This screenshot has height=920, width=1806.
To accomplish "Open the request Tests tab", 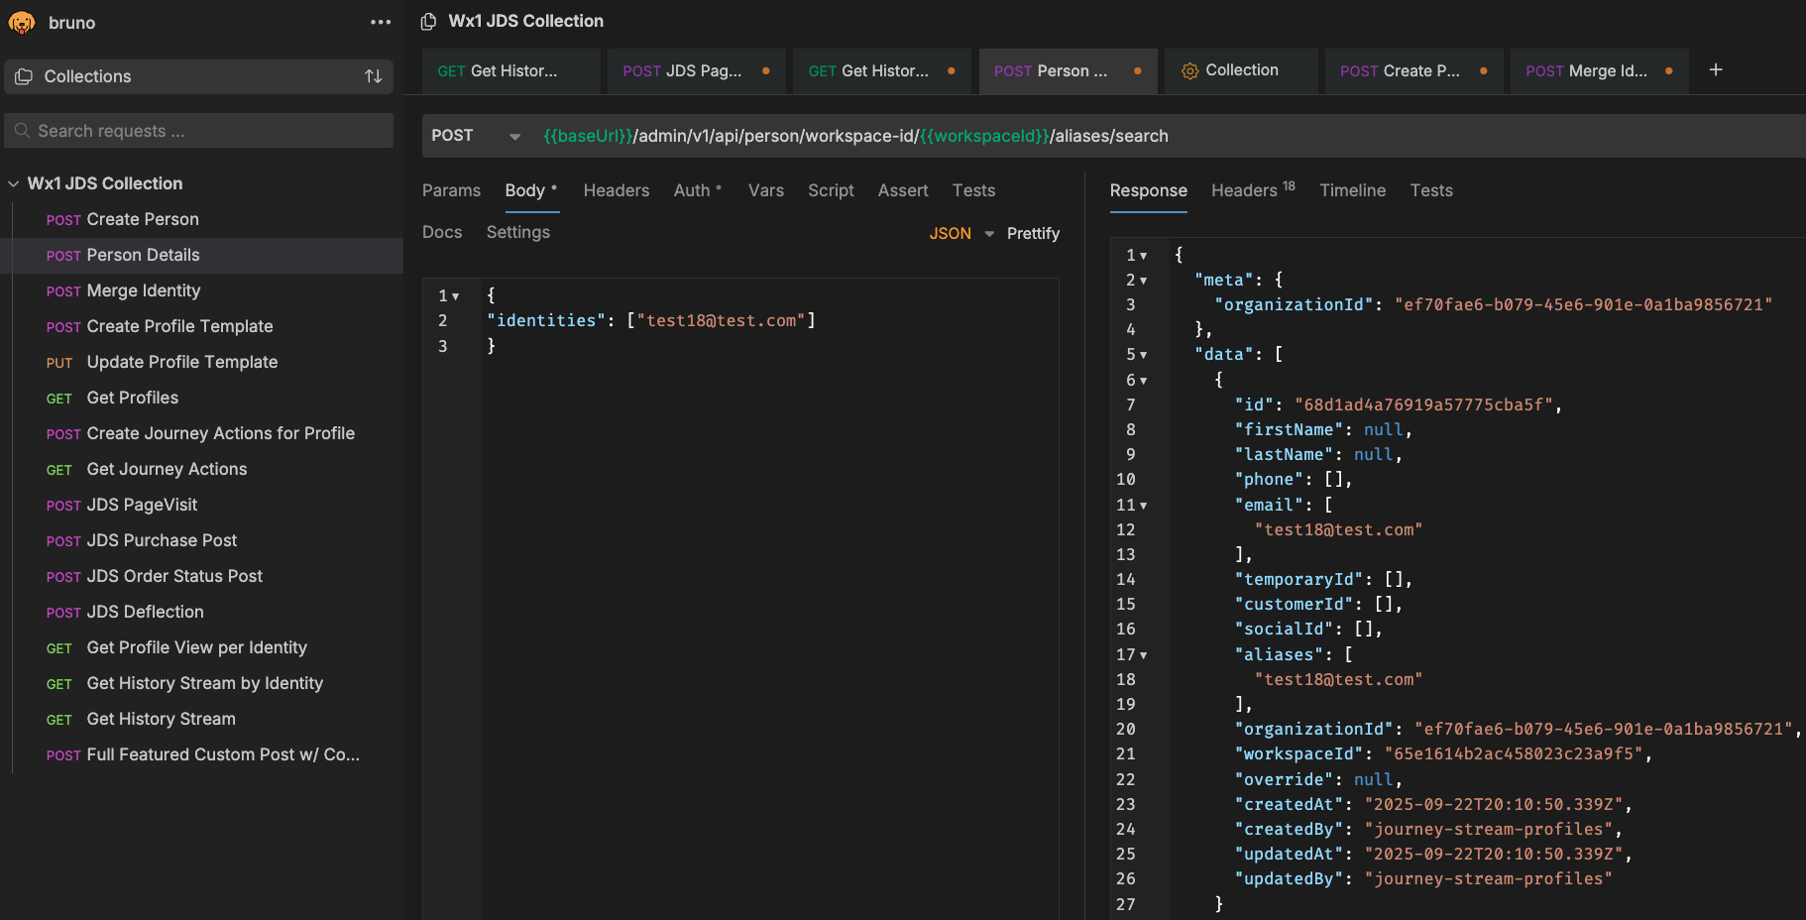I will [x=973, y=190].
